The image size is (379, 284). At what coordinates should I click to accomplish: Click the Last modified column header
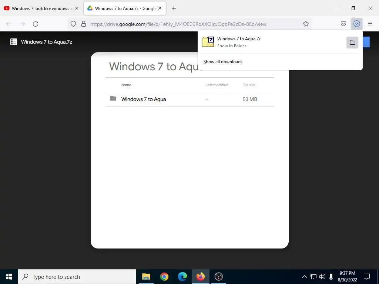tap(217, 85)
